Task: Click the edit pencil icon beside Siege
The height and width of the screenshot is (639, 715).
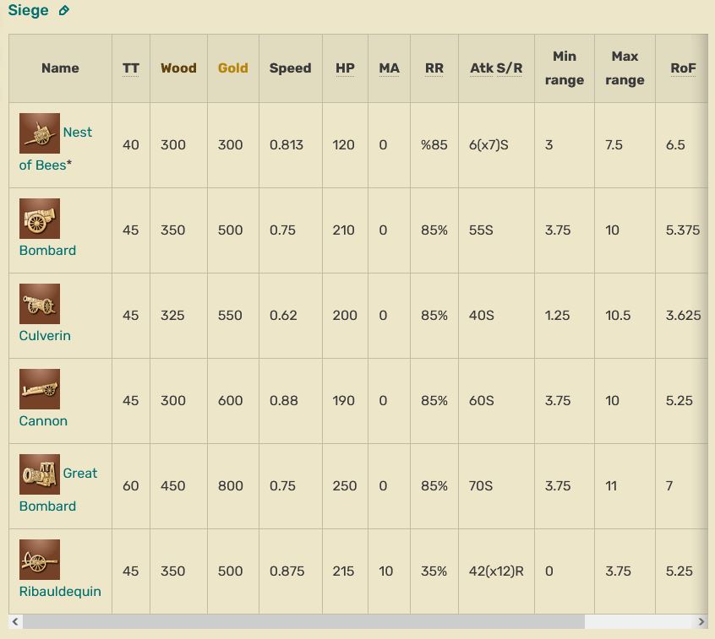Action: [x=64, y=10]
